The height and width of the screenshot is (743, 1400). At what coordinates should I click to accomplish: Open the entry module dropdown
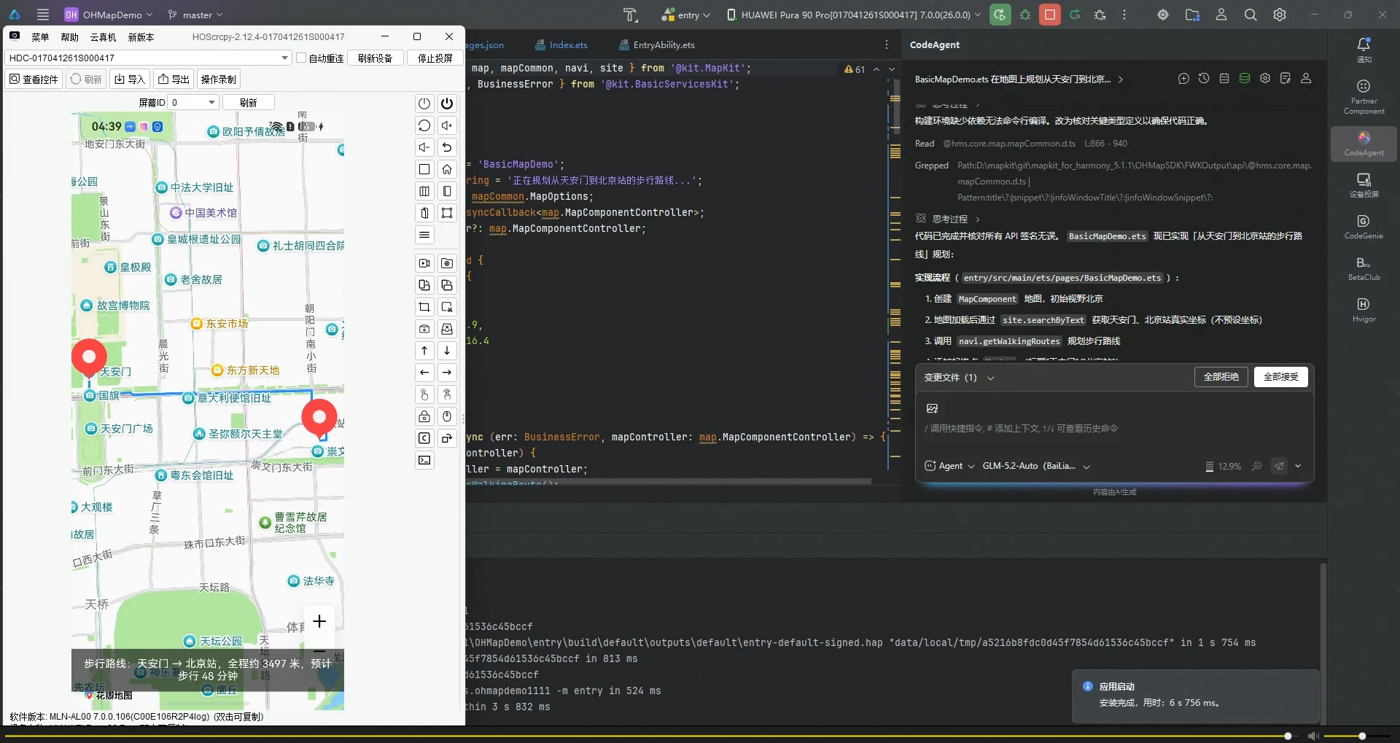coord(686,15)
